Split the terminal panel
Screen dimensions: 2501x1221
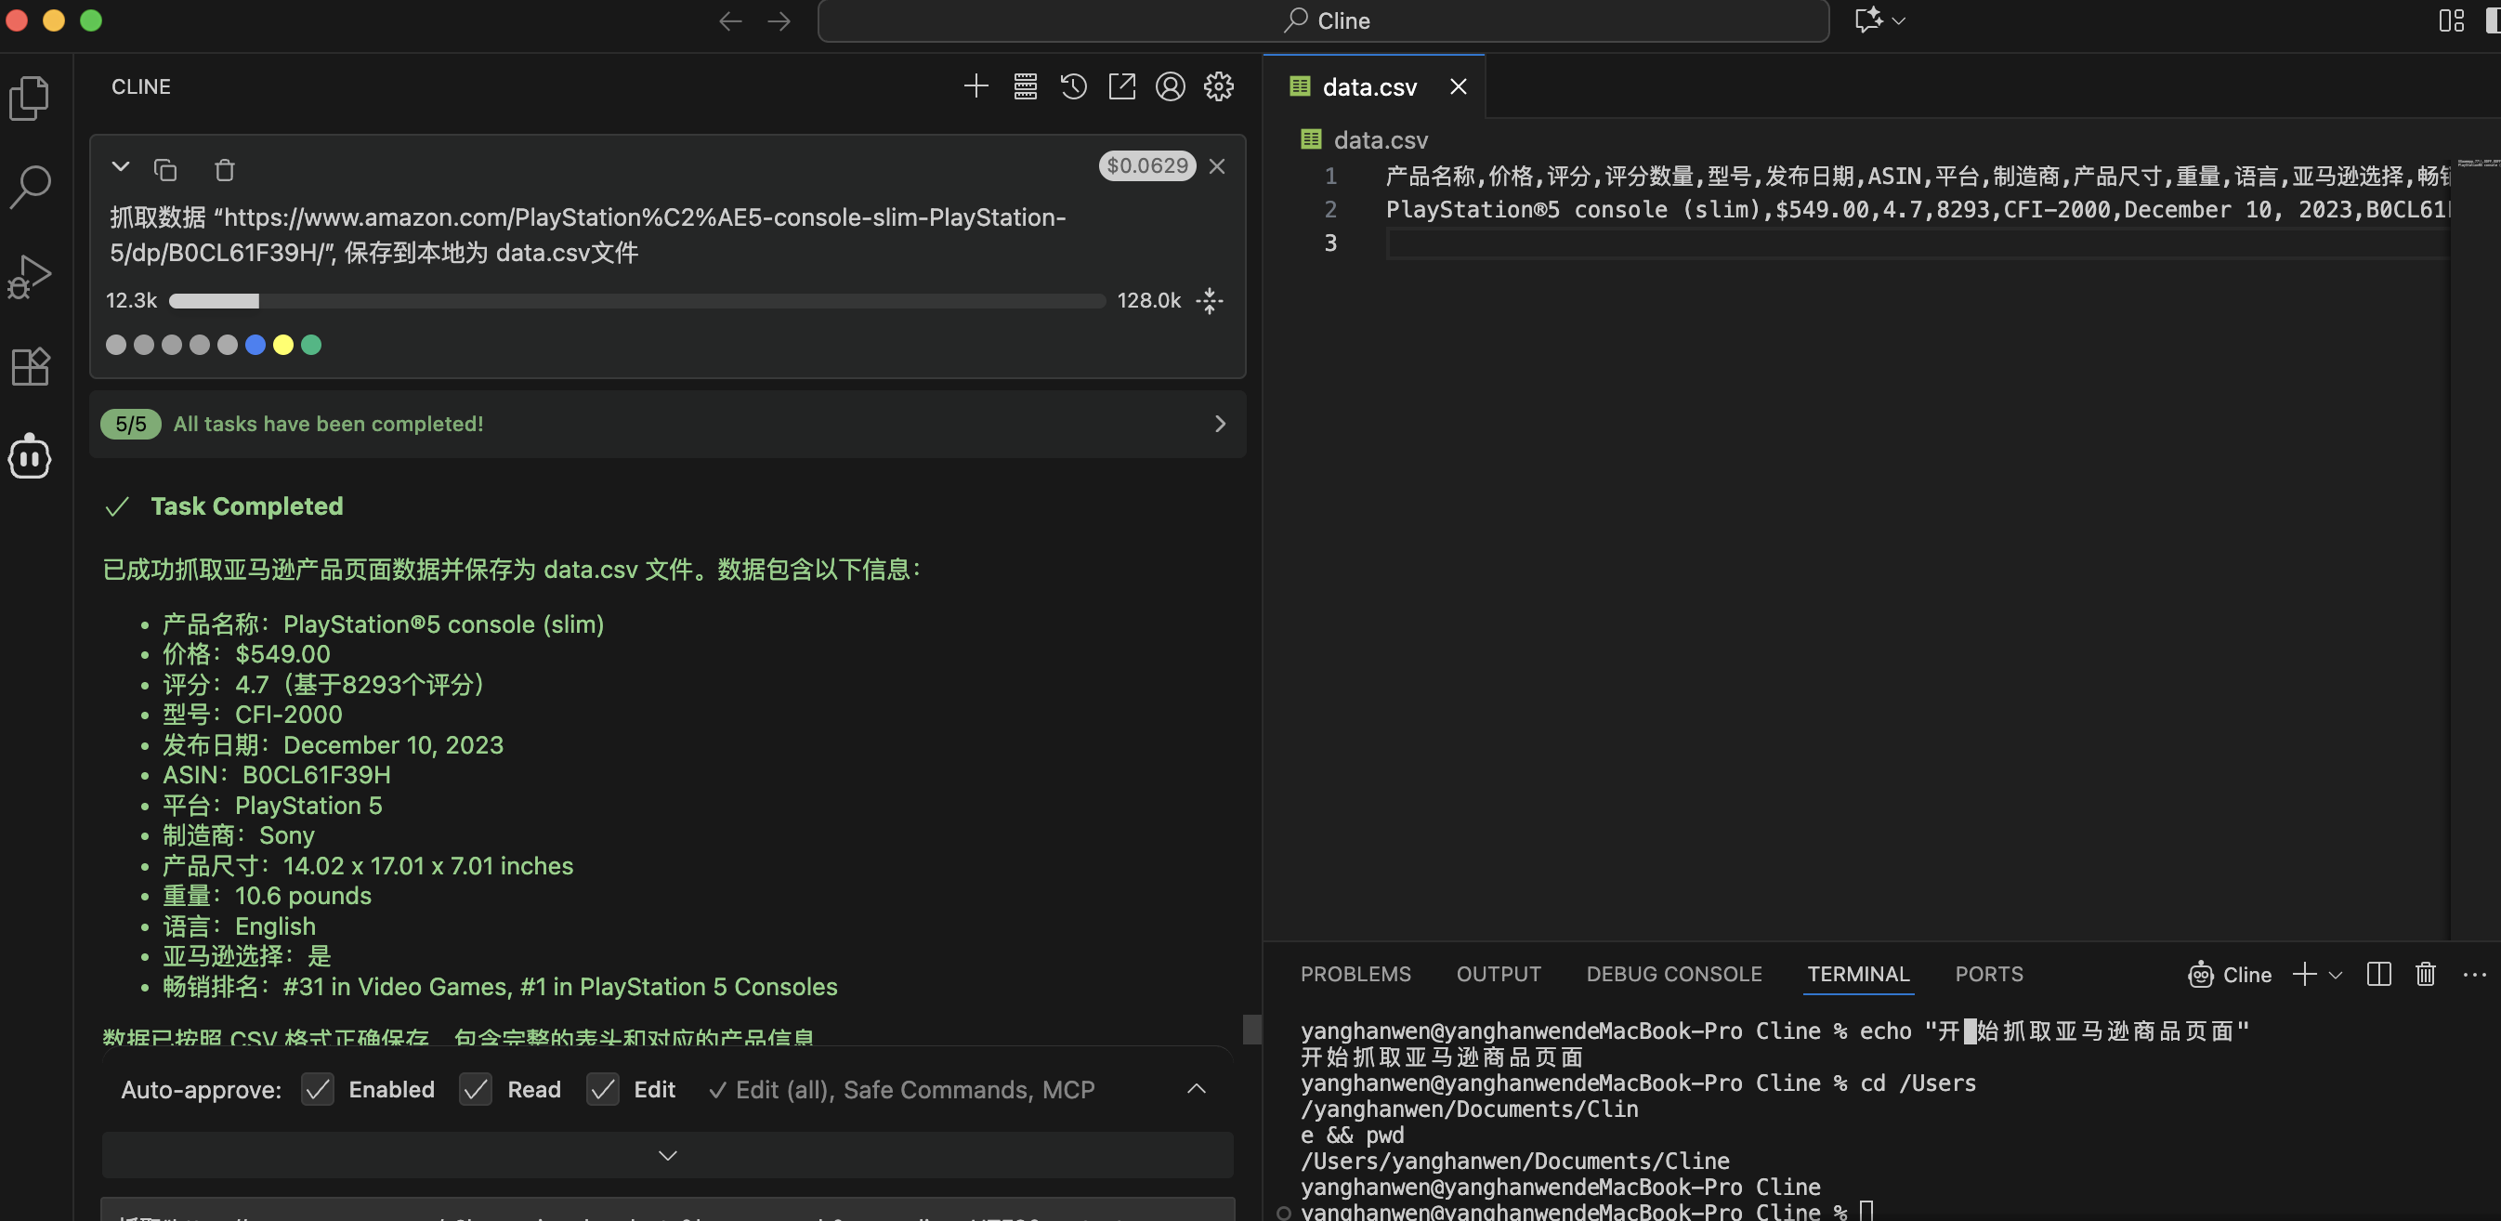pyautogui.click(x=2378, y=974)
